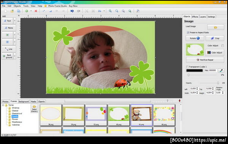Open the Align toolbar dropdown arrow
This screenshot has height=144, width=228.
104,11
